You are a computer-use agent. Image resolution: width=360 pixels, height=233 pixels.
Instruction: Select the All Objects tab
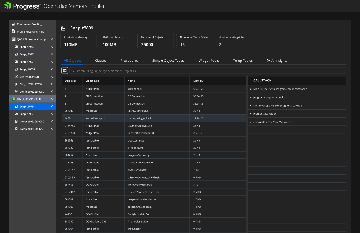pos(72,61)
